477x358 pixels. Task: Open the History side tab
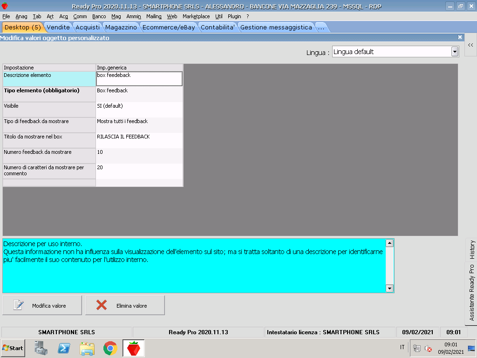[x=471, y=250]
